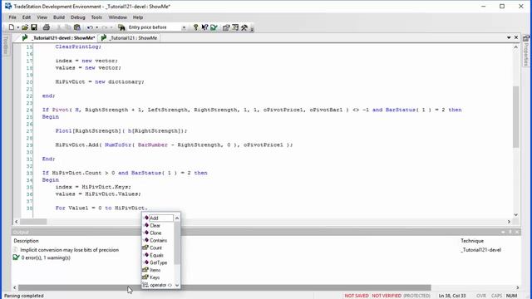The image size is (532, 299).
Task: Open the toolbar options overflow arrow
Action: [x=252, y=28]
